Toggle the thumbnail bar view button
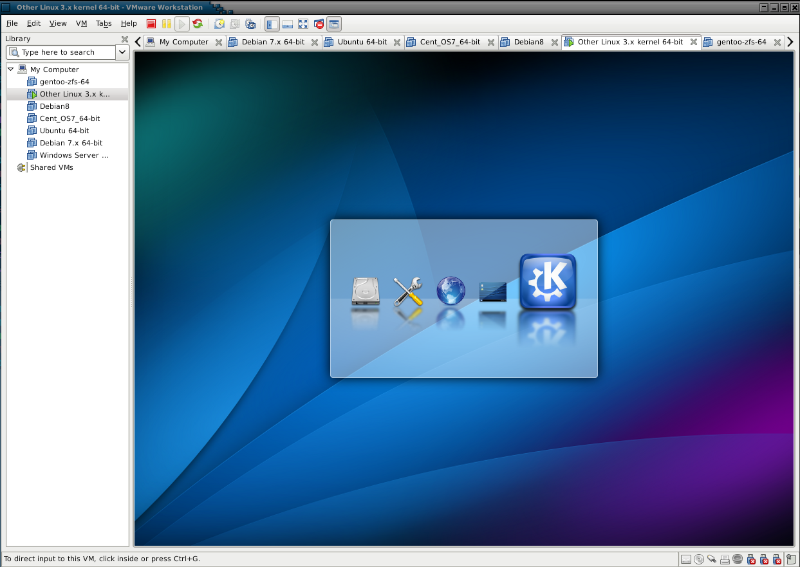This screenshot has height=567, width=800. tap(288, 24)
